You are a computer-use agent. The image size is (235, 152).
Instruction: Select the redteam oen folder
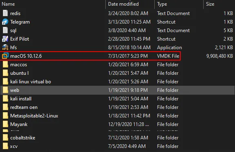117,107
